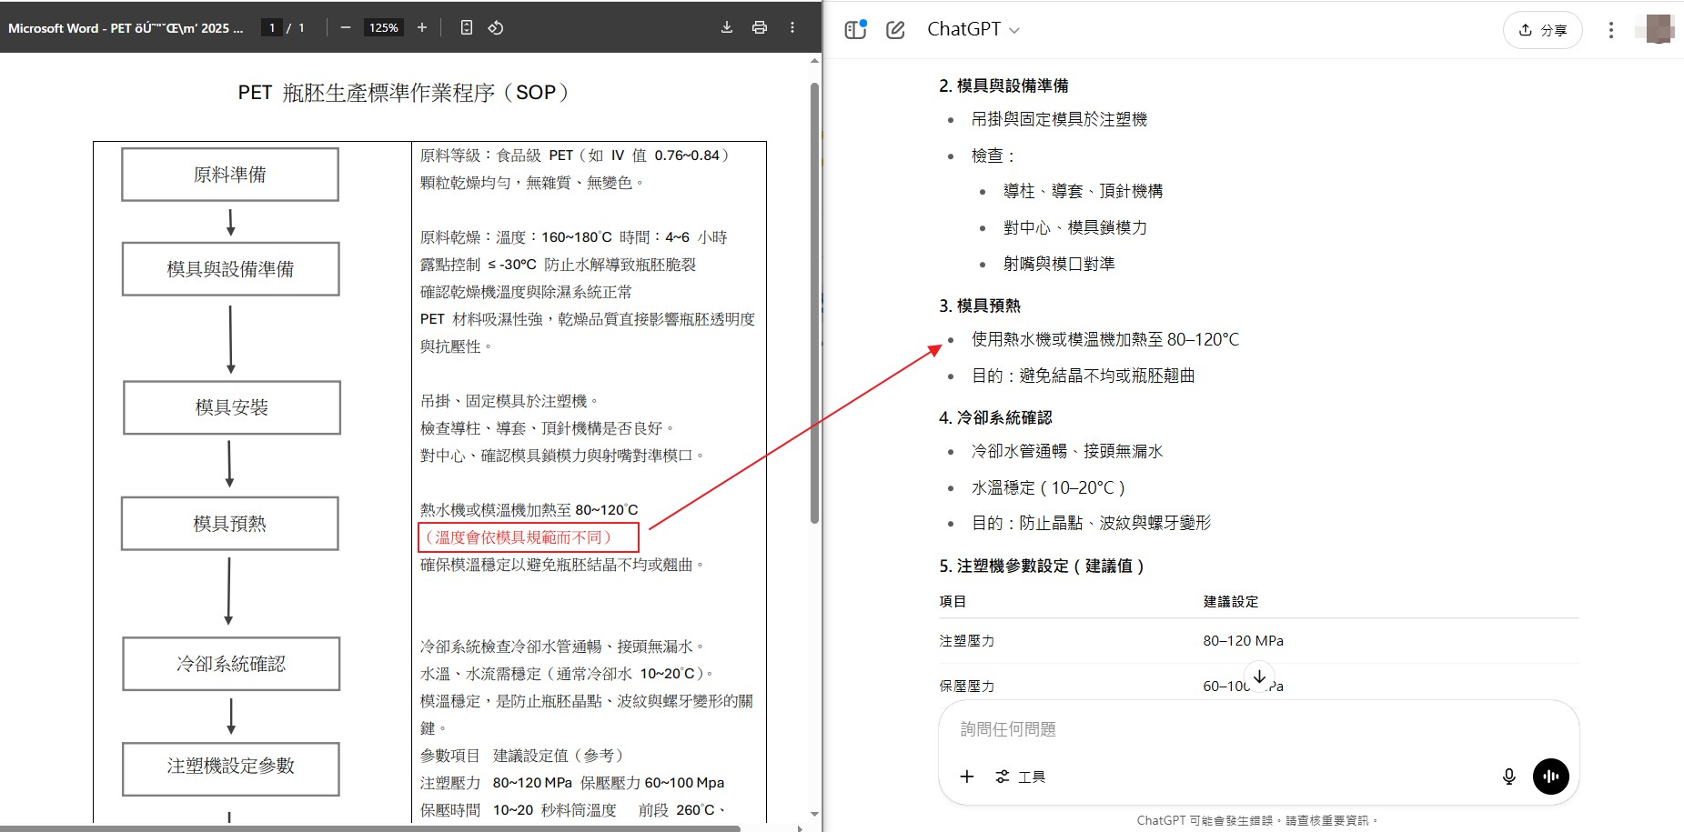
Task: Open the ChatGPT conversation options menu
Action: 1610,30
